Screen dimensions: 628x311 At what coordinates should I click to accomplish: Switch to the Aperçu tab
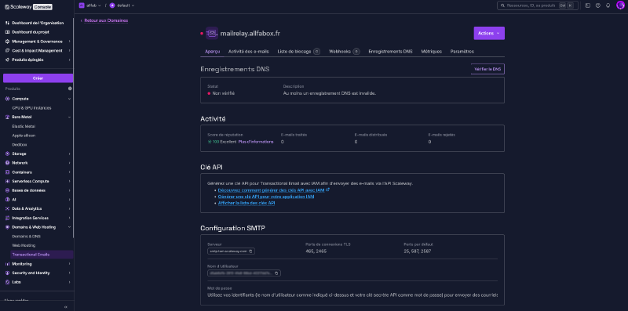[x=212, y=52]
